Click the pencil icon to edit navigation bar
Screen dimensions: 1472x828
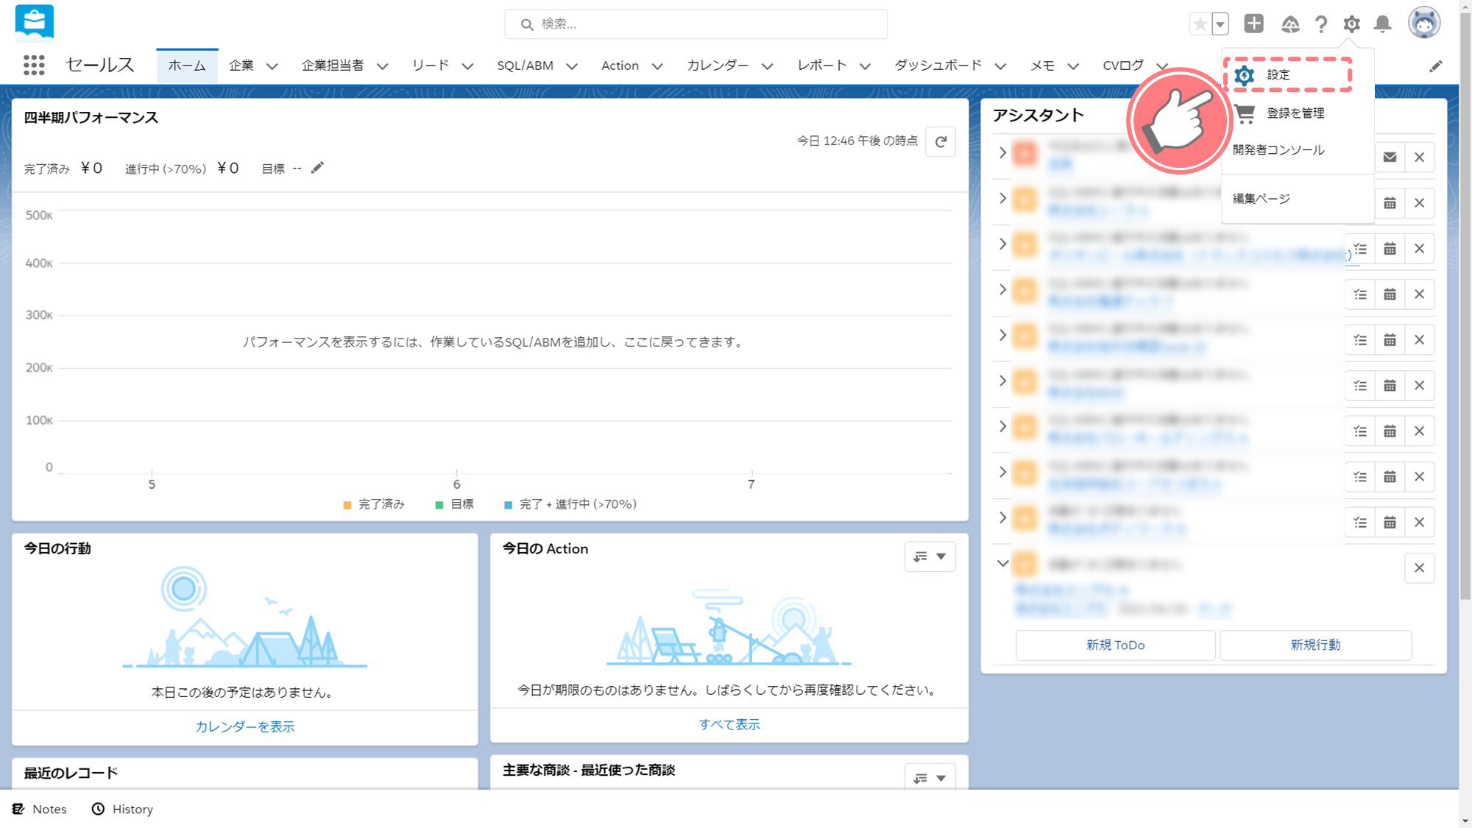(1436, 66)
